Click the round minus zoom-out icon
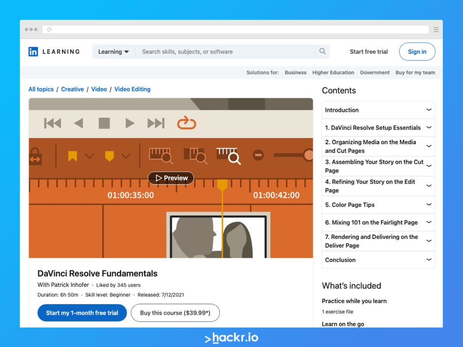Screen dimensions: 463x347 258,155
